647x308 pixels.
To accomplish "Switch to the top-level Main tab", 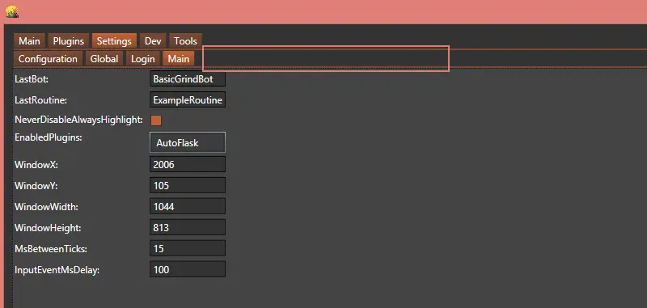I will click(30, 41).
